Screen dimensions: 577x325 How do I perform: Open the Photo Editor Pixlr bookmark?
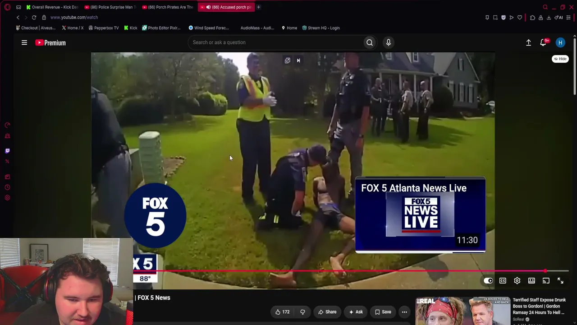click(x=161, y=28)
